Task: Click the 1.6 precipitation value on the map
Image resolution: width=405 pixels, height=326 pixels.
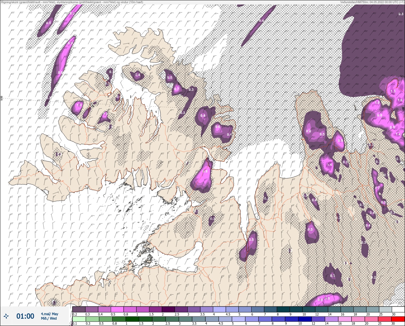Action: pos(400,100)
